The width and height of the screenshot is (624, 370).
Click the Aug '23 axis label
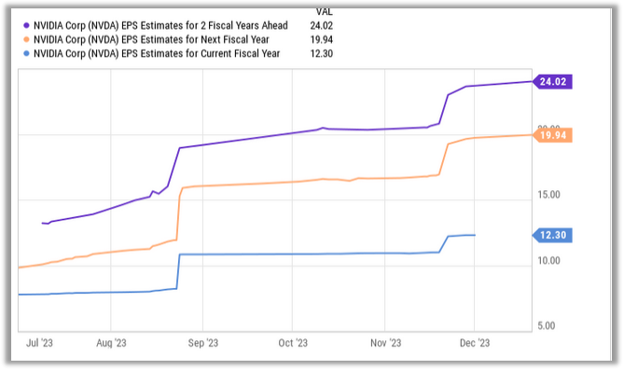111,343
